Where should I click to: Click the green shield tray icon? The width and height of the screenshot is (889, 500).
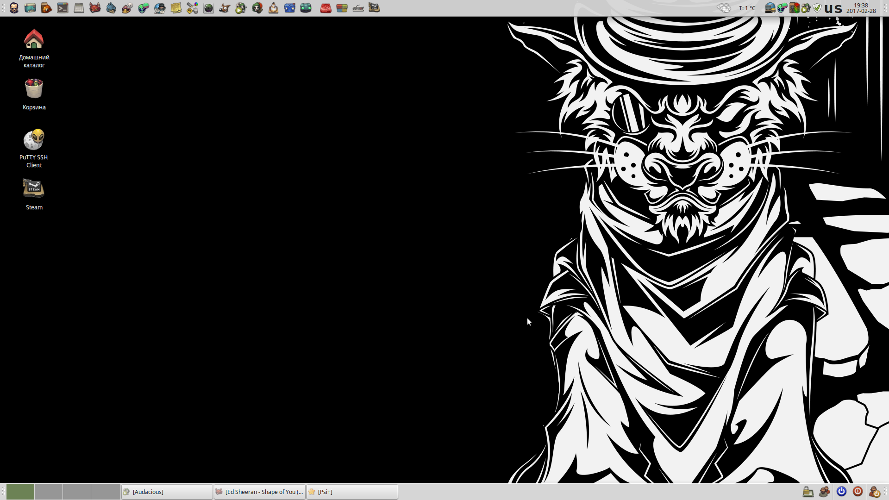tap(817, 8)
